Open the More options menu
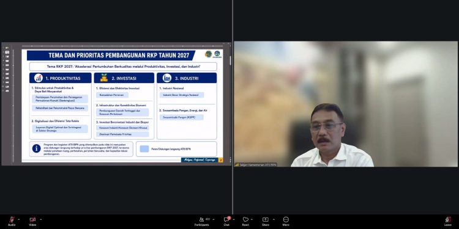This screenshot has height=229, width=459. (x=286, y=221)
